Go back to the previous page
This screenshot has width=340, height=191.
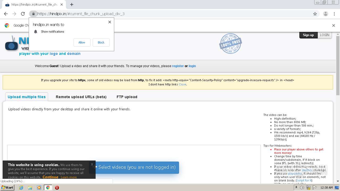[x=6, y=14]
